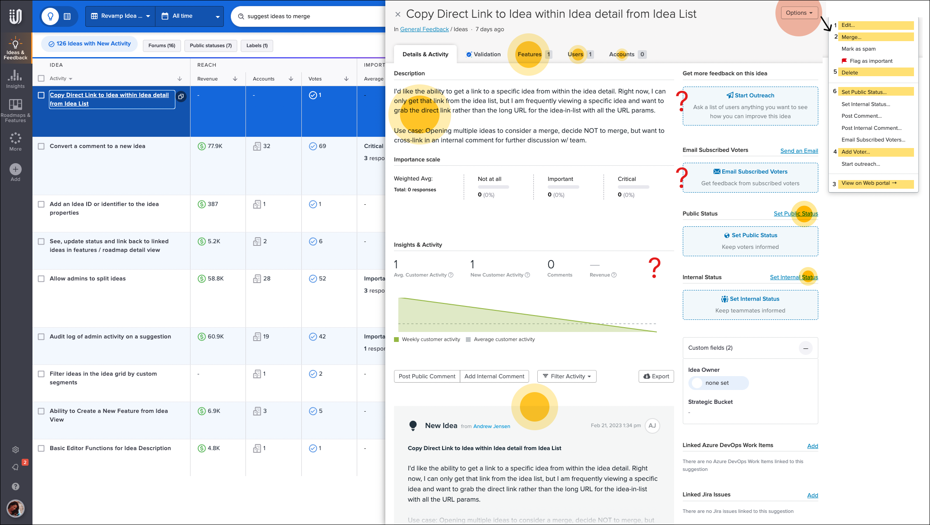The height and width of the screenshot is (525, 930).
Task: Open the Revamp Idea view dropdown
Action: [x=120, y=16]
